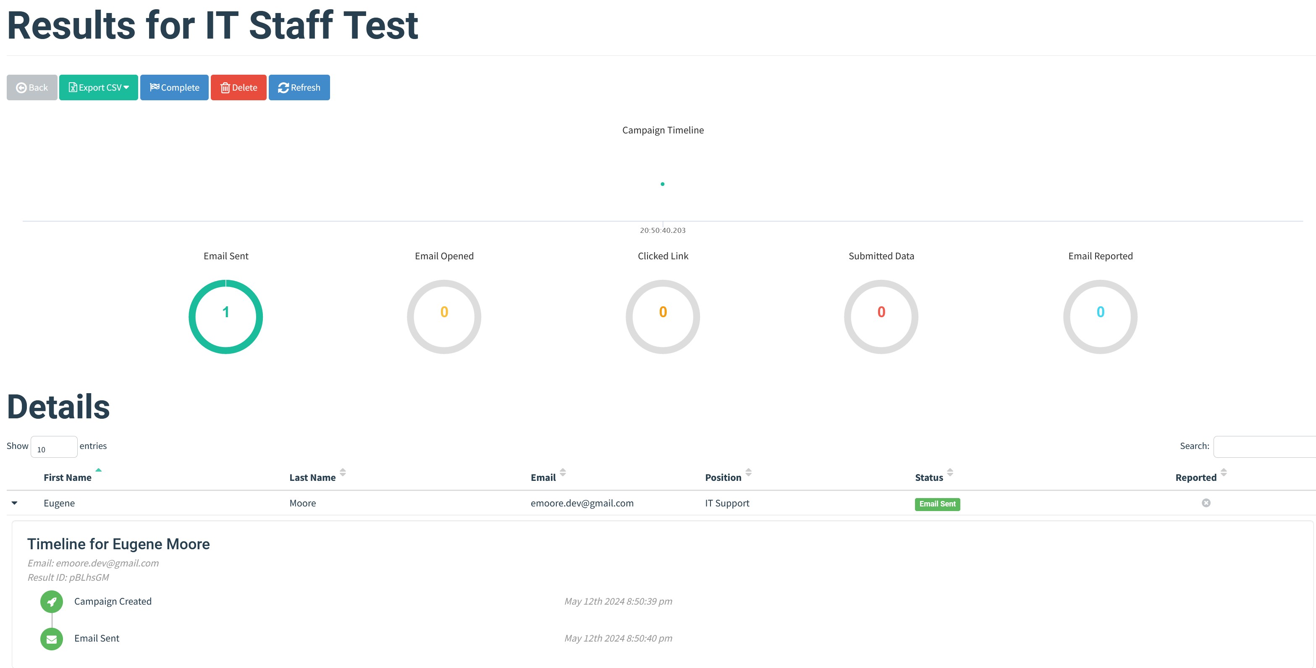Click the reported status icon for Eugene
Image resolution: width=1316 pixels, height=668 pixels.
pyautogui.click(x=1206, y=503)
